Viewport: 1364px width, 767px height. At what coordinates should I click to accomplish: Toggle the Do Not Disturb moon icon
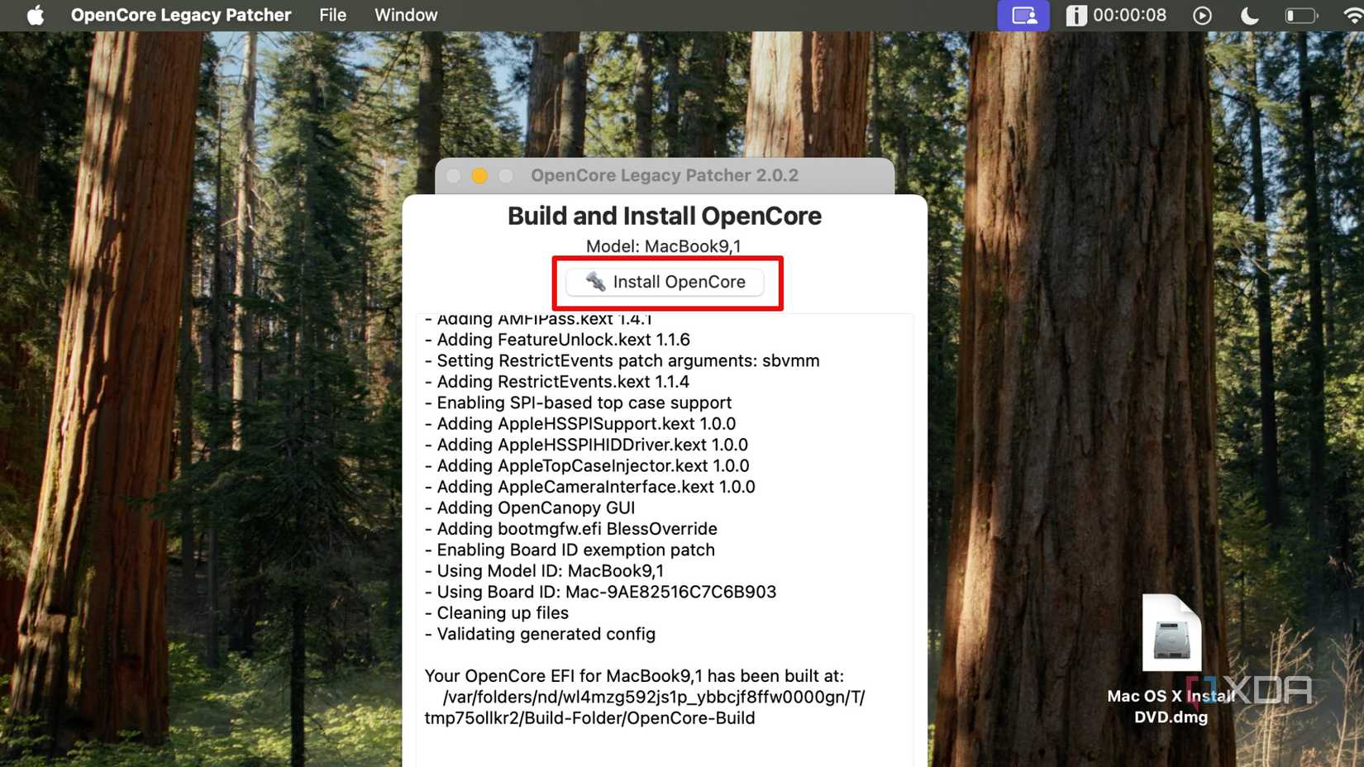pos(1249,16)
